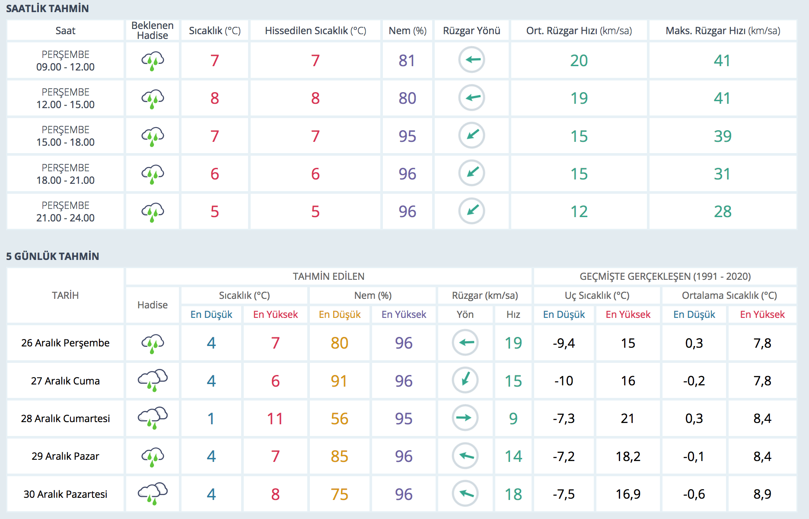Viewport: 809px width, 519px height.
Task: Click the GEÇMİŞTE GERÇEKLEŞEN (1991 - 2020) header
Action: pos(665,276)
